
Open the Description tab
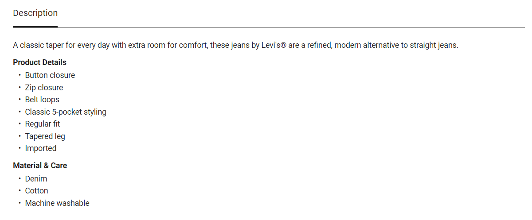click(x=35, y=13)
